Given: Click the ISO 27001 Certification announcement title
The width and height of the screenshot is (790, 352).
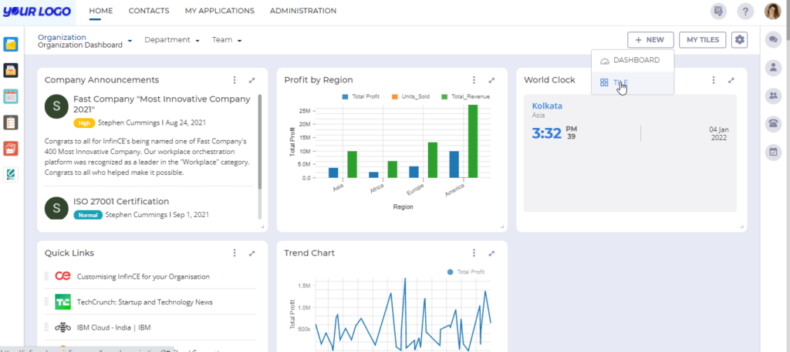Looking at the screenshot, I should pyautogui.click(x=121, y=202).
